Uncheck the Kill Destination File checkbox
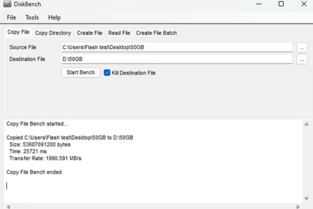Viewport: 313px width, 209px height. pos(107,73)
